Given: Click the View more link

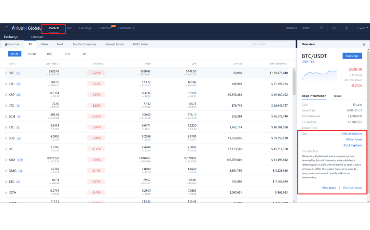Looking at the screenshot, I should tap(329, 188).
